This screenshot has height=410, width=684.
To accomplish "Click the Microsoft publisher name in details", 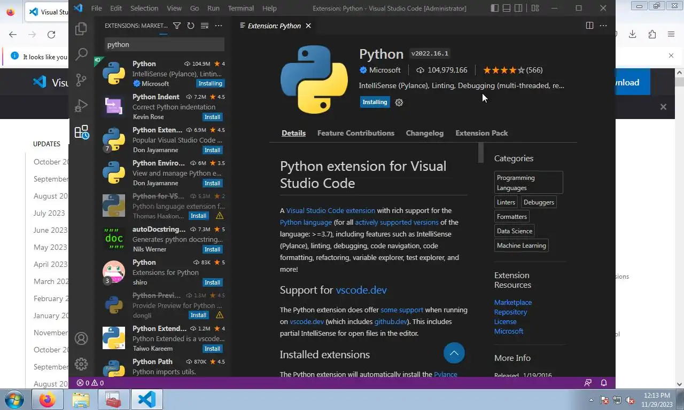I will (x=384, y=70).
